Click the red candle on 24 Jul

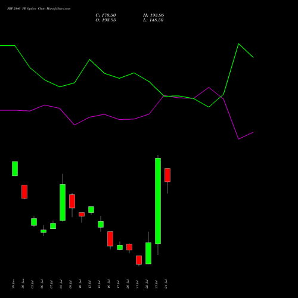(x=167, y=175)
